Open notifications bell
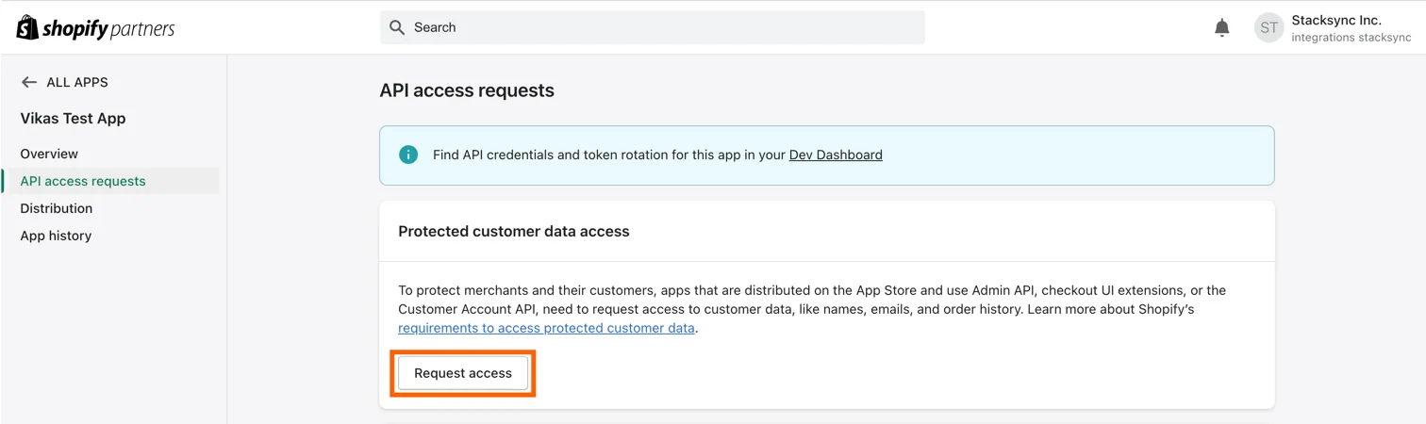This screenshot has height=424, width=1426. (x=1221, y=27)
